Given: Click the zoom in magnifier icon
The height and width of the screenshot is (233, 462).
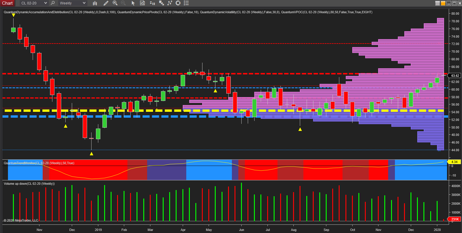Looking at the screenshot, I should click(115, 3).
